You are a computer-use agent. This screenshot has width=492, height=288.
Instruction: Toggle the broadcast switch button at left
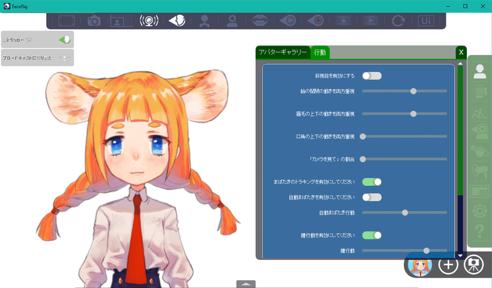click(38, 58)
